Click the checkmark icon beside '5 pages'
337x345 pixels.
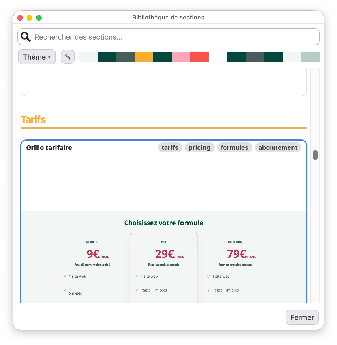pos(65,290)
